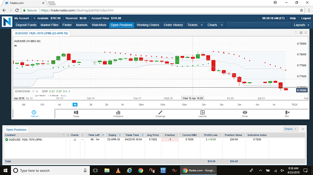Image resolution: width=313 pixels, height=175 pixels.
Task: Open the chart Types icon
Action: [76, 113]
